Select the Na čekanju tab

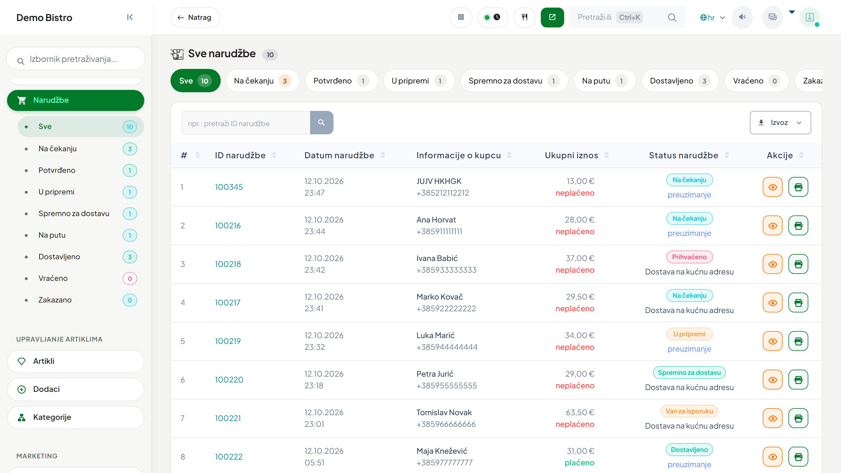coord(263,81)
